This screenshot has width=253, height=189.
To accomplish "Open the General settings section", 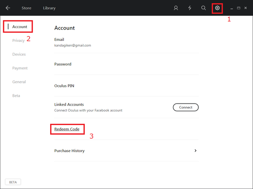I will coord(19,82).
